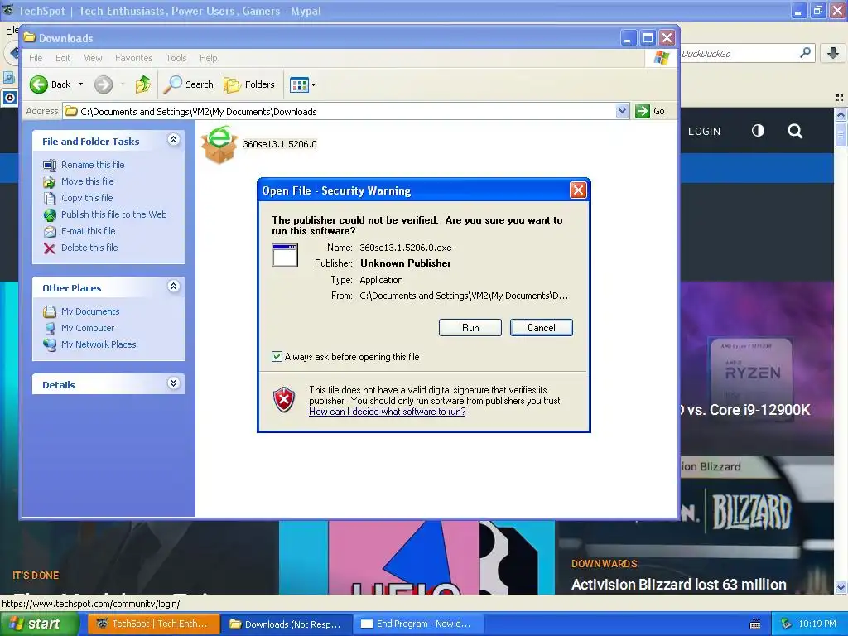The width and height of the screenshot is (848, 636).
Task: Open the File menu in Downloads window
Action: click(36, 58)
